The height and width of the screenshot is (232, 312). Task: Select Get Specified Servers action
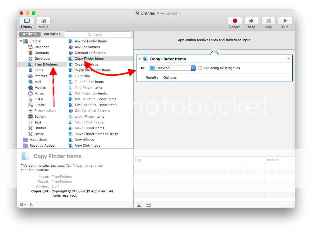(100, 111)
